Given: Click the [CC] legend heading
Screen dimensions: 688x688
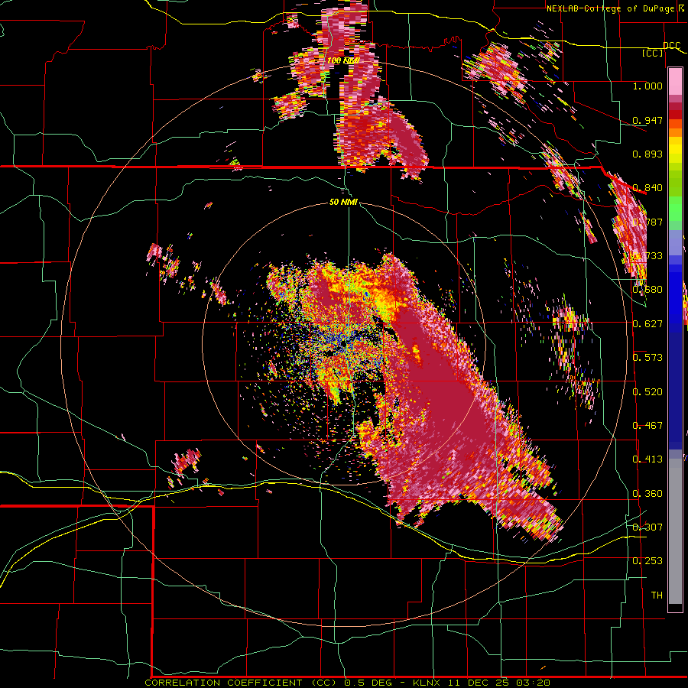Looking at the screenshot, I should coord(653,53).
